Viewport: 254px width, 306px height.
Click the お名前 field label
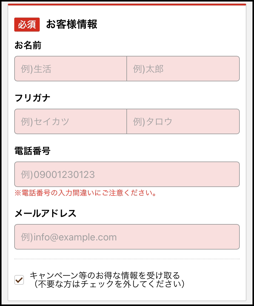click(28, 46)
